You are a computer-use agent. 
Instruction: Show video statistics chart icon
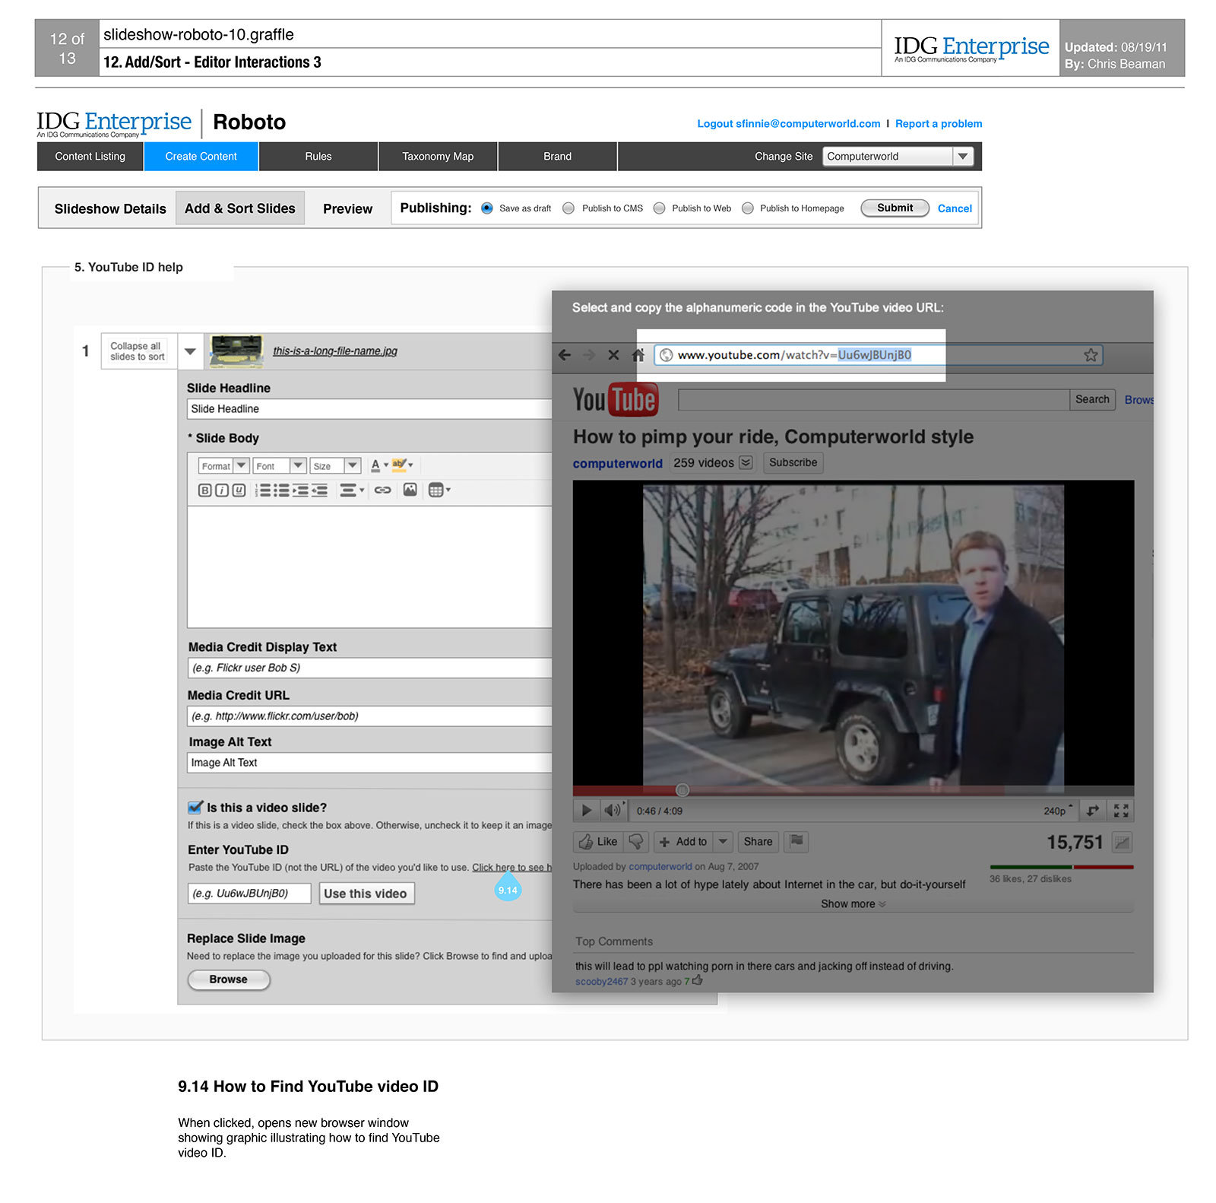pyautogui.click(x=1122, y=842)
